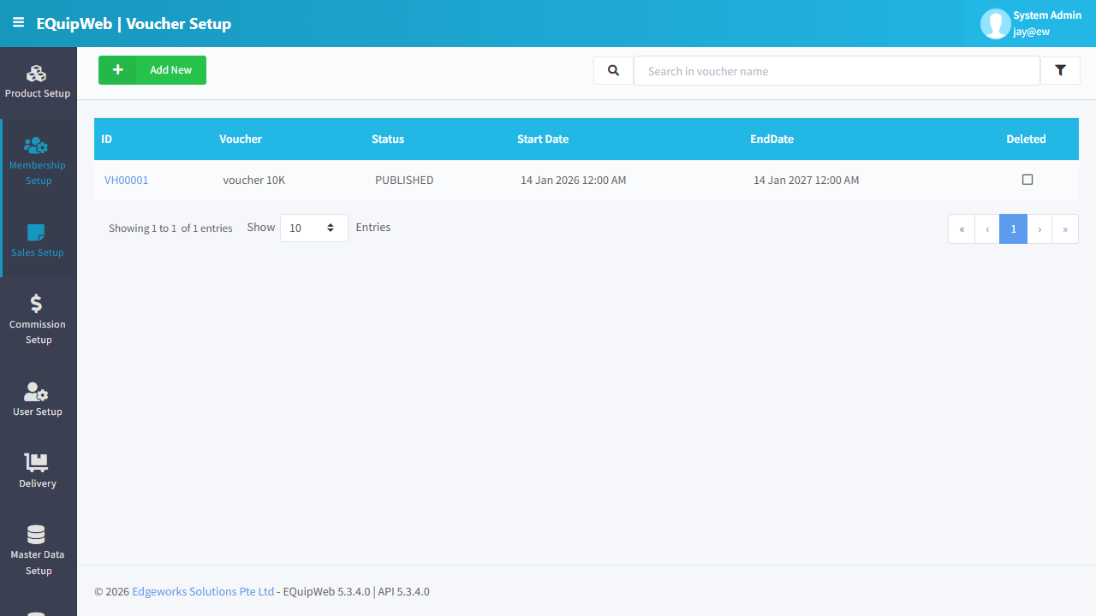
Task: Open the System Admin user menu
Action: click(x=1029, y=24)
